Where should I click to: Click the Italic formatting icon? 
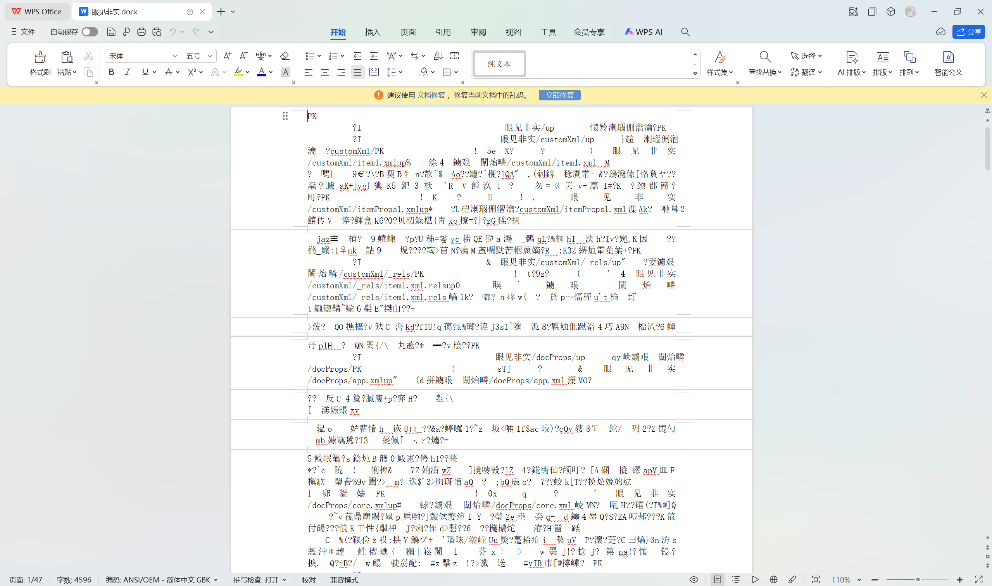[127, 72]
